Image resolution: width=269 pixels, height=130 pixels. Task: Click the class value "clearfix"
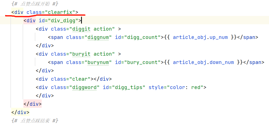click(60, 12)
